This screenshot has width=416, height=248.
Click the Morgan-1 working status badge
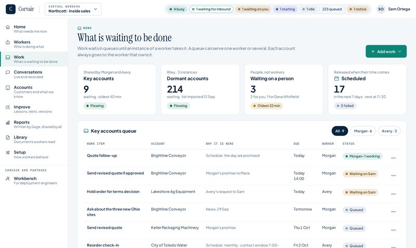click(x=362, y=156)
